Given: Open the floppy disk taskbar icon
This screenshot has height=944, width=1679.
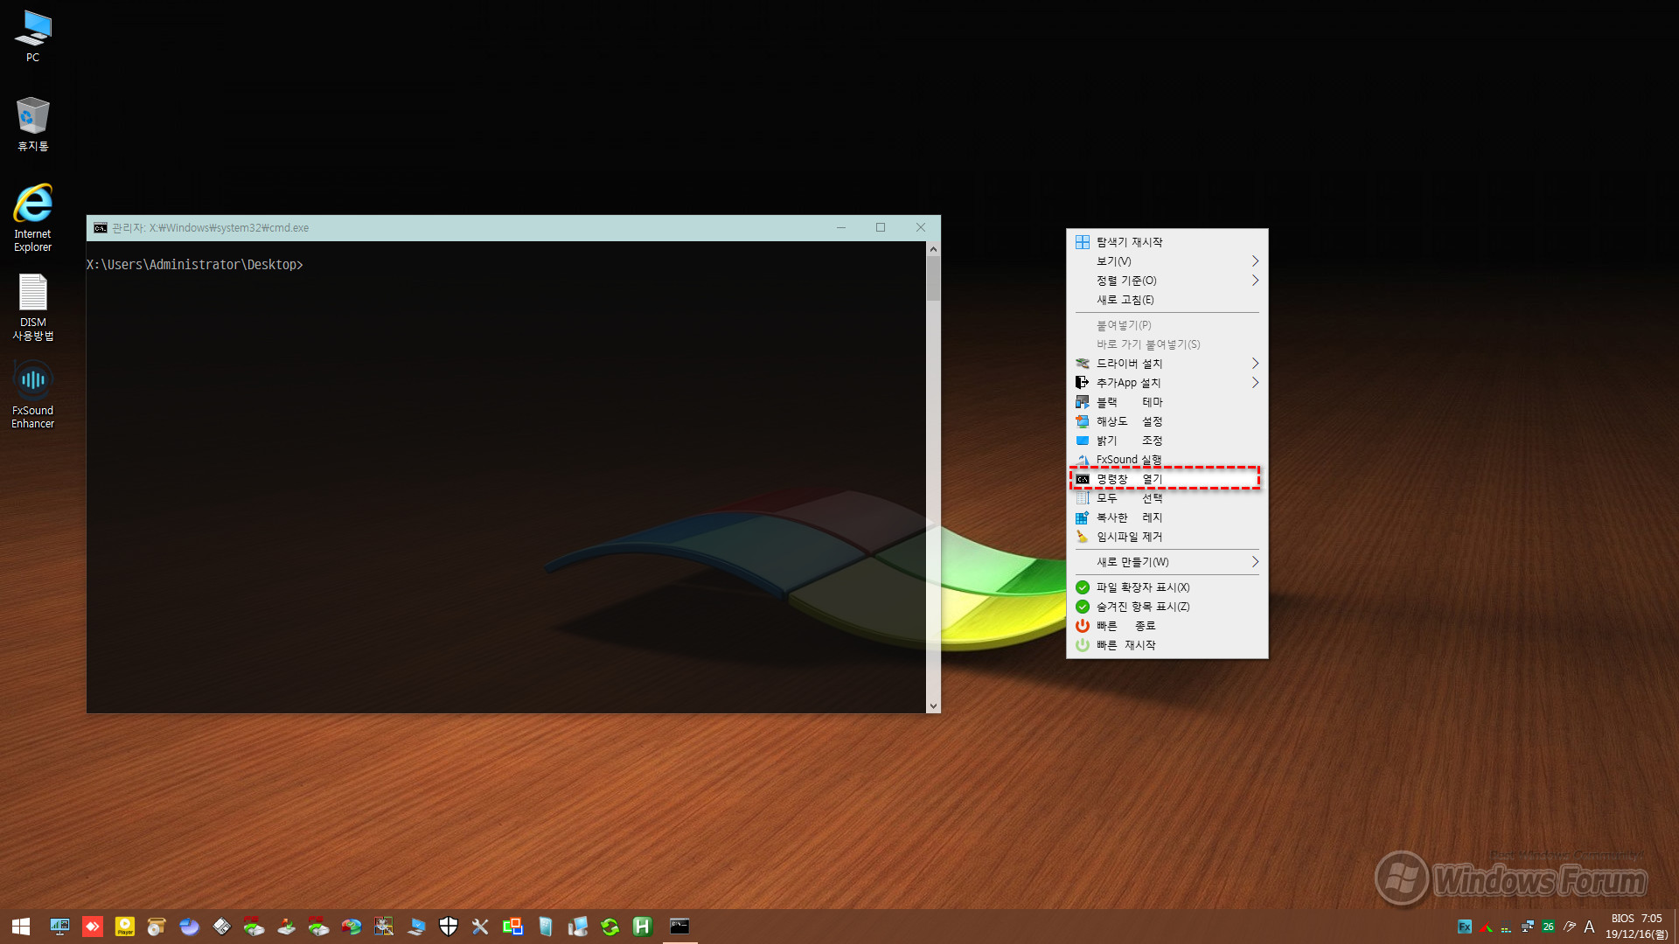Looking at the screenshot, I should tap(222, 927).
